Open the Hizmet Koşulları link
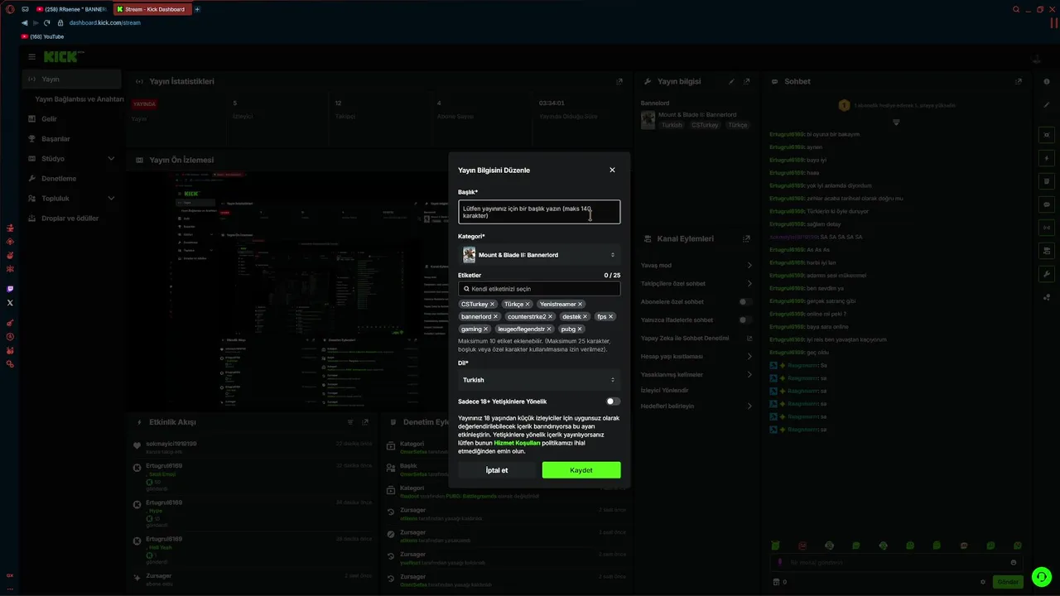 (x=517, y=443)
